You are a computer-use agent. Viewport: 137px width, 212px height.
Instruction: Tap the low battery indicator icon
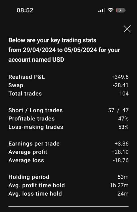(x=121, y=10)
